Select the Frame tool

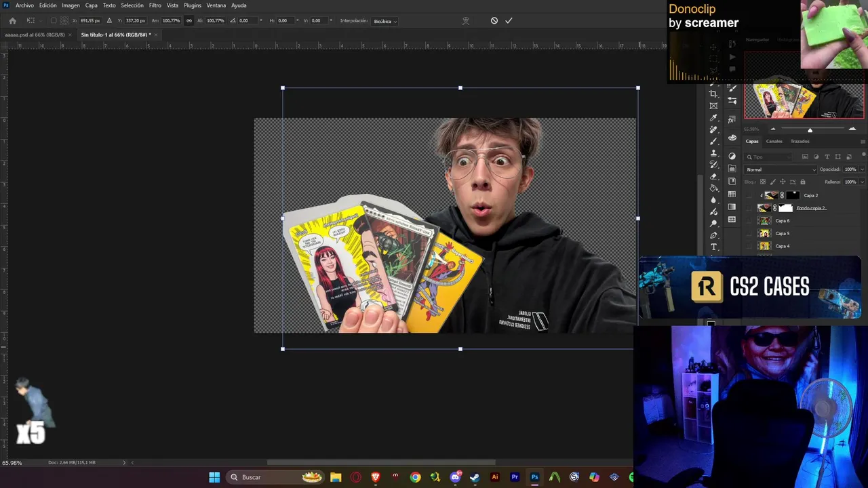(x=713, y=106)
